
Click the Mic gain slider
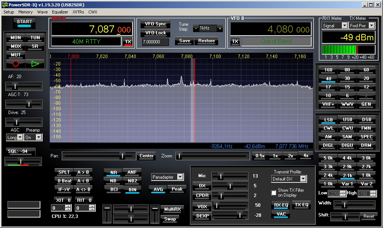pos(230,176)
